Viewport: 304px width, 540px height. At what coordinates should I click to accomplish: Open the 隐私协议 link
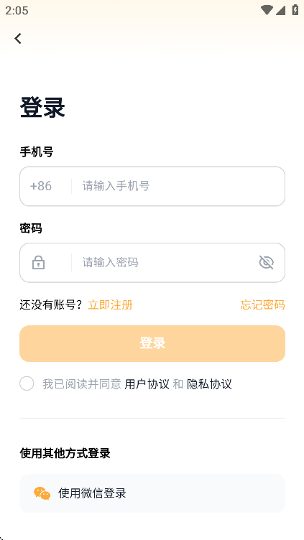click(209, 383)
